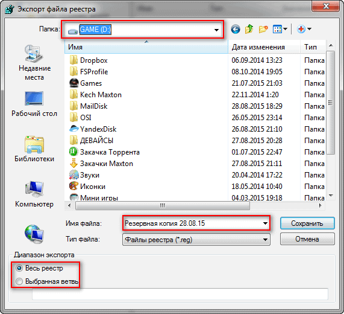Click the up one level folder icon
Screen dimensions: 344x314
[249, 29]
